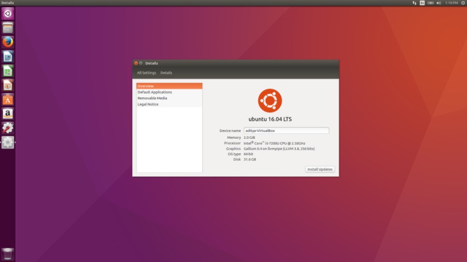The image size is (467, 262).
Task: Launch the Files manager from the launcher
Action: 8,28
